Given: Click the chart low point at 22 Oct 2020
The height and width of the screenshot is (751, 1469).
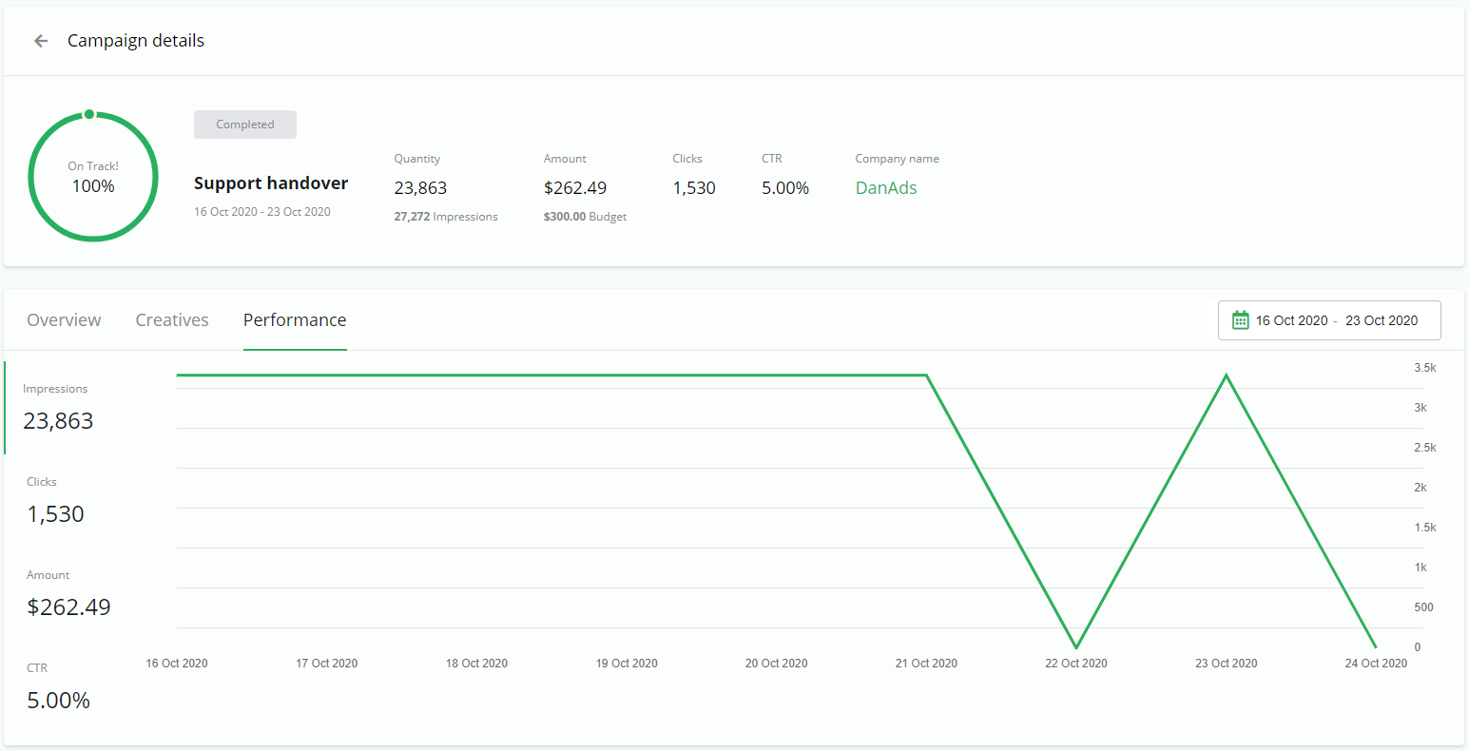Looking at the screenshot, I should 1076,647.
